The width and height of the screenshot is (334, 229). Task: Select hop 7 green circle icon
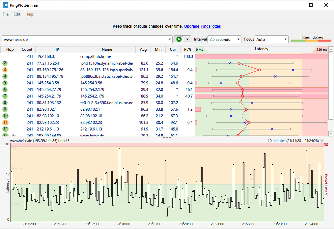click(x=5, y=96)
